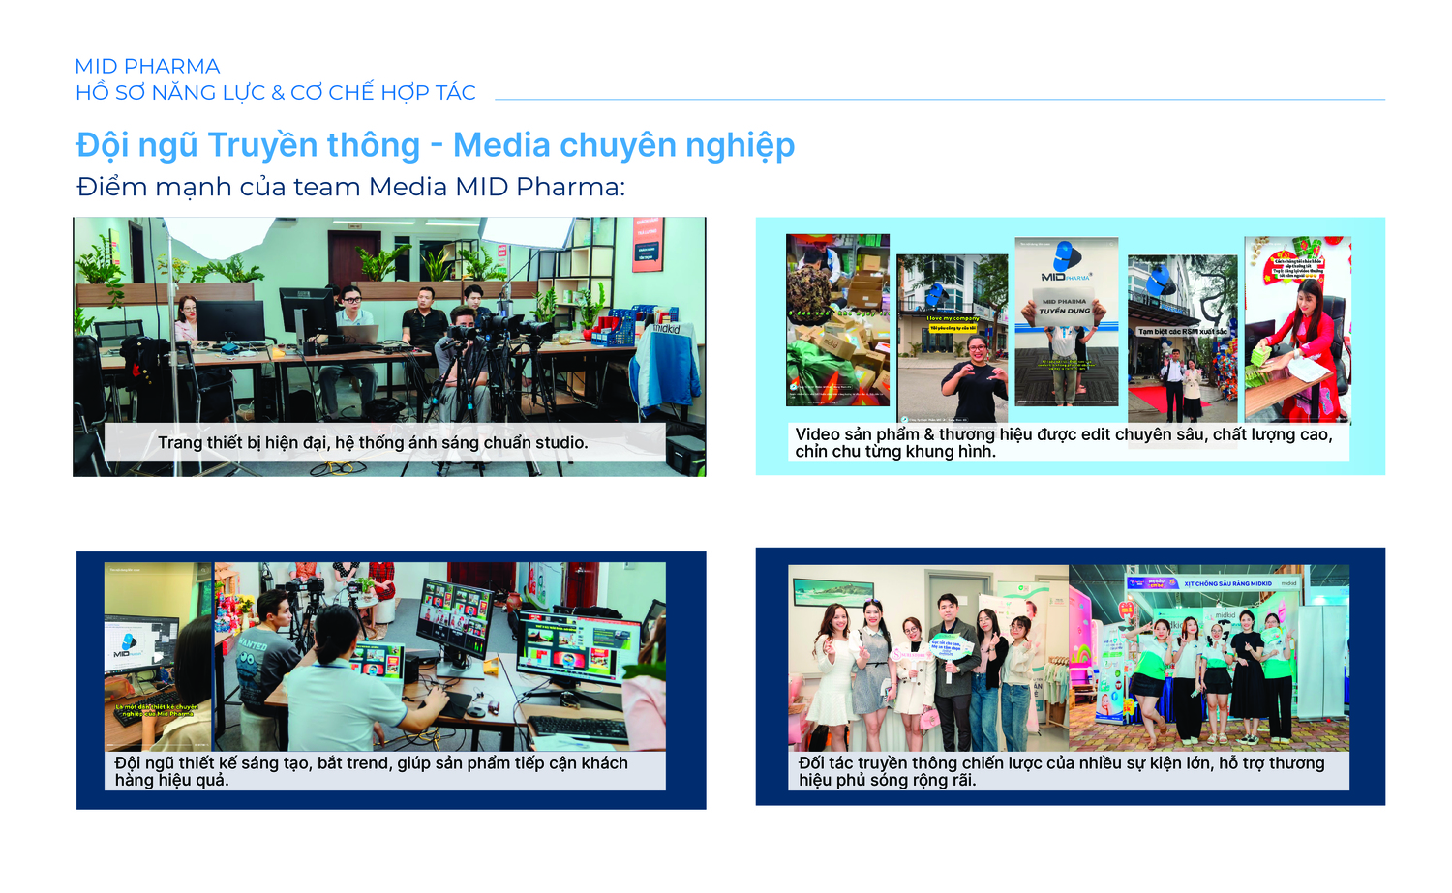Click the caption 'Trang thiết bị hiện đại' text

(x=373, y=442)
